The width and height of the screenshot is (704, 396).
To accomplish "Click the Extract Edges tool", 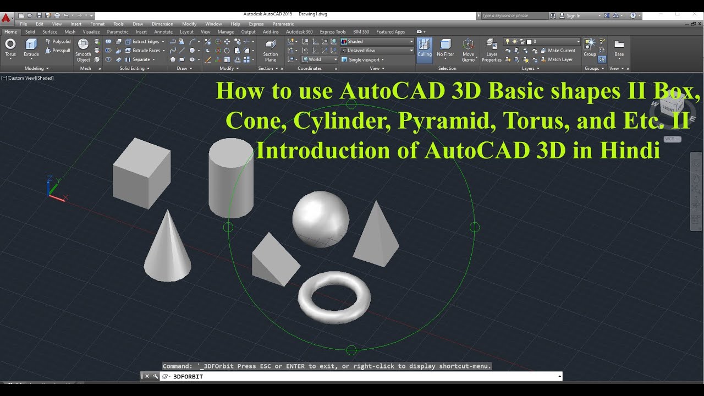I will click(145, 42).
